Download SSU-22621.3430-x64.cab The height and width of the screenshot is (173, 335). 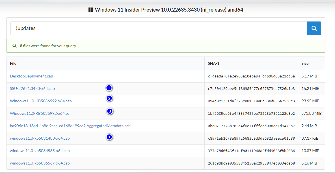[32, 88]
